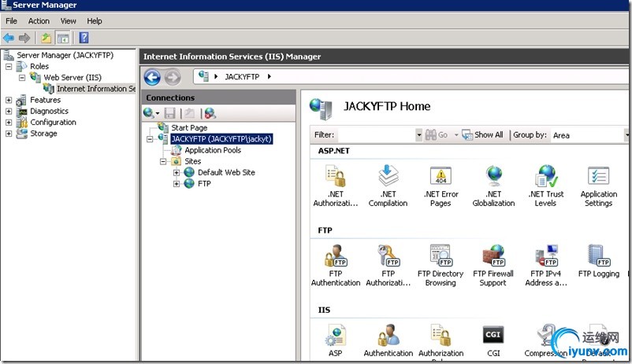
Task: Collapse the Roles tree node
Action: [9, 66]
